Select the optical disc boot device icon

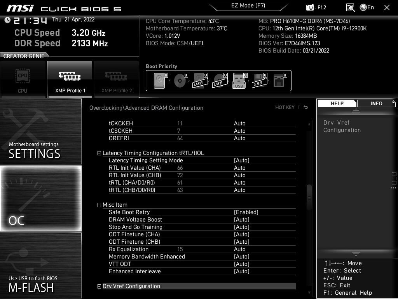[x=181, y=81]
